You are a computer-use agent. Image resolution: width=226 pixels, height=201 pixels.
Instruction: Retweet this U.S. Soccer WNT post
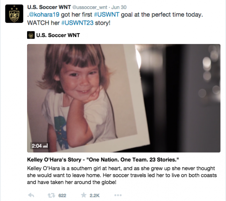click(51, 195)
